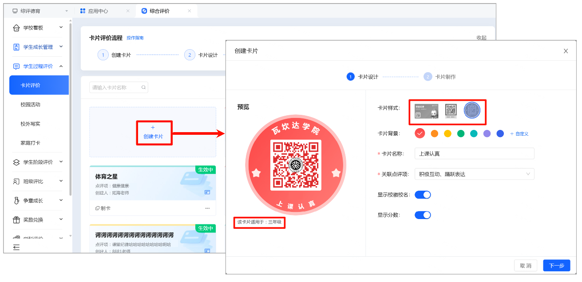
Task: Click the 奖励兑换 gift icon
Action: (16, 220)
